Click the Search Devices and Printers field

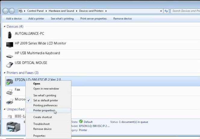tap(184, 11)
